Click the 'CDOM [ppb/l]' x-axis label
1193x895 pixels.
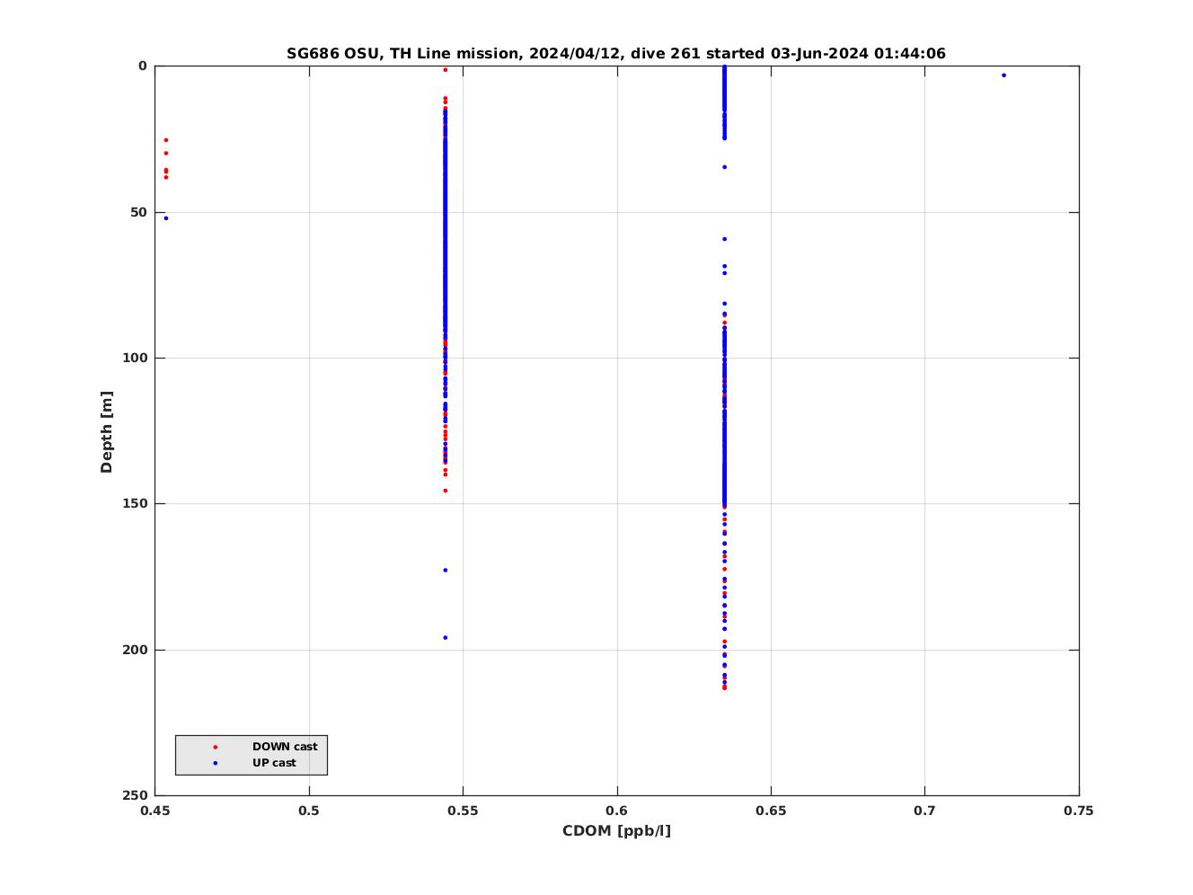point(616,830)
